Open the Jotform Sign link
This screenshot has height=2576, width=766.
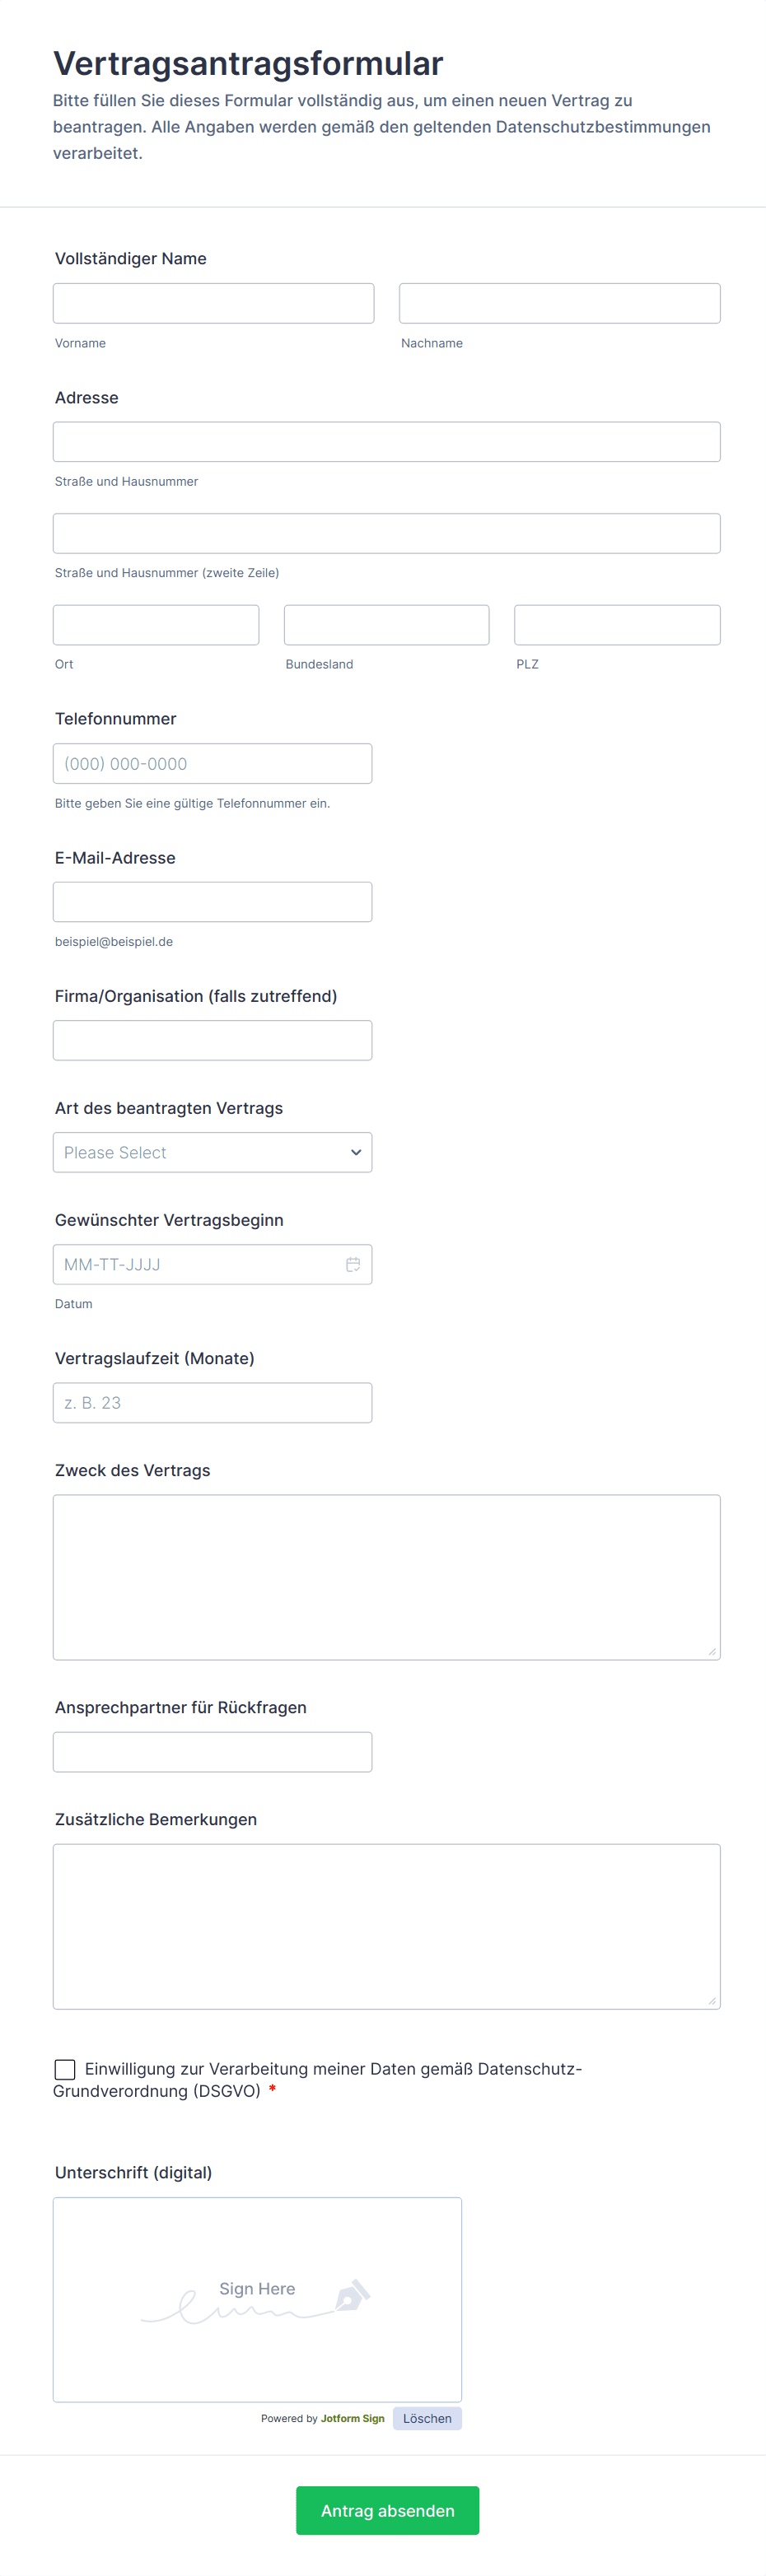pos(352,2419)
